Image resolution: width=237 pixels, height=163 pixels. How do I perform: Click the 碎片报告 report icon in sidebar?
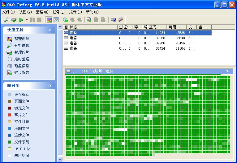(x=10, y=73)
